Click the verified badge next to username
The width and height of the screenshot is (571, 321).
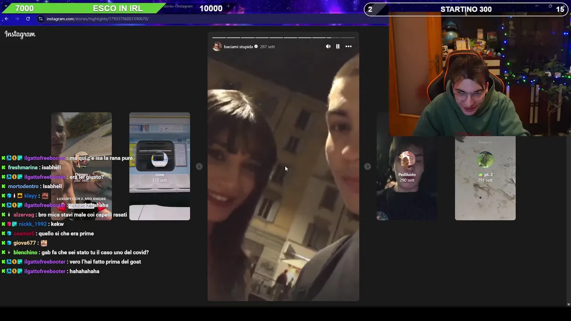pos(256,46)
